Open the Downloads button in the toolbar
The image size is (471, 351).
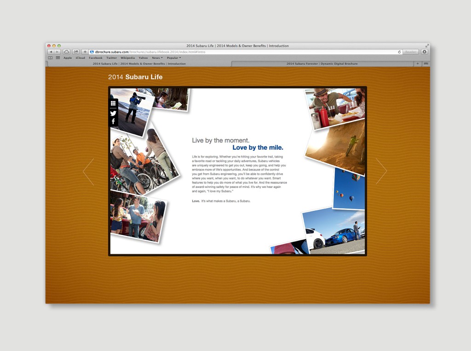click(425, 52)
